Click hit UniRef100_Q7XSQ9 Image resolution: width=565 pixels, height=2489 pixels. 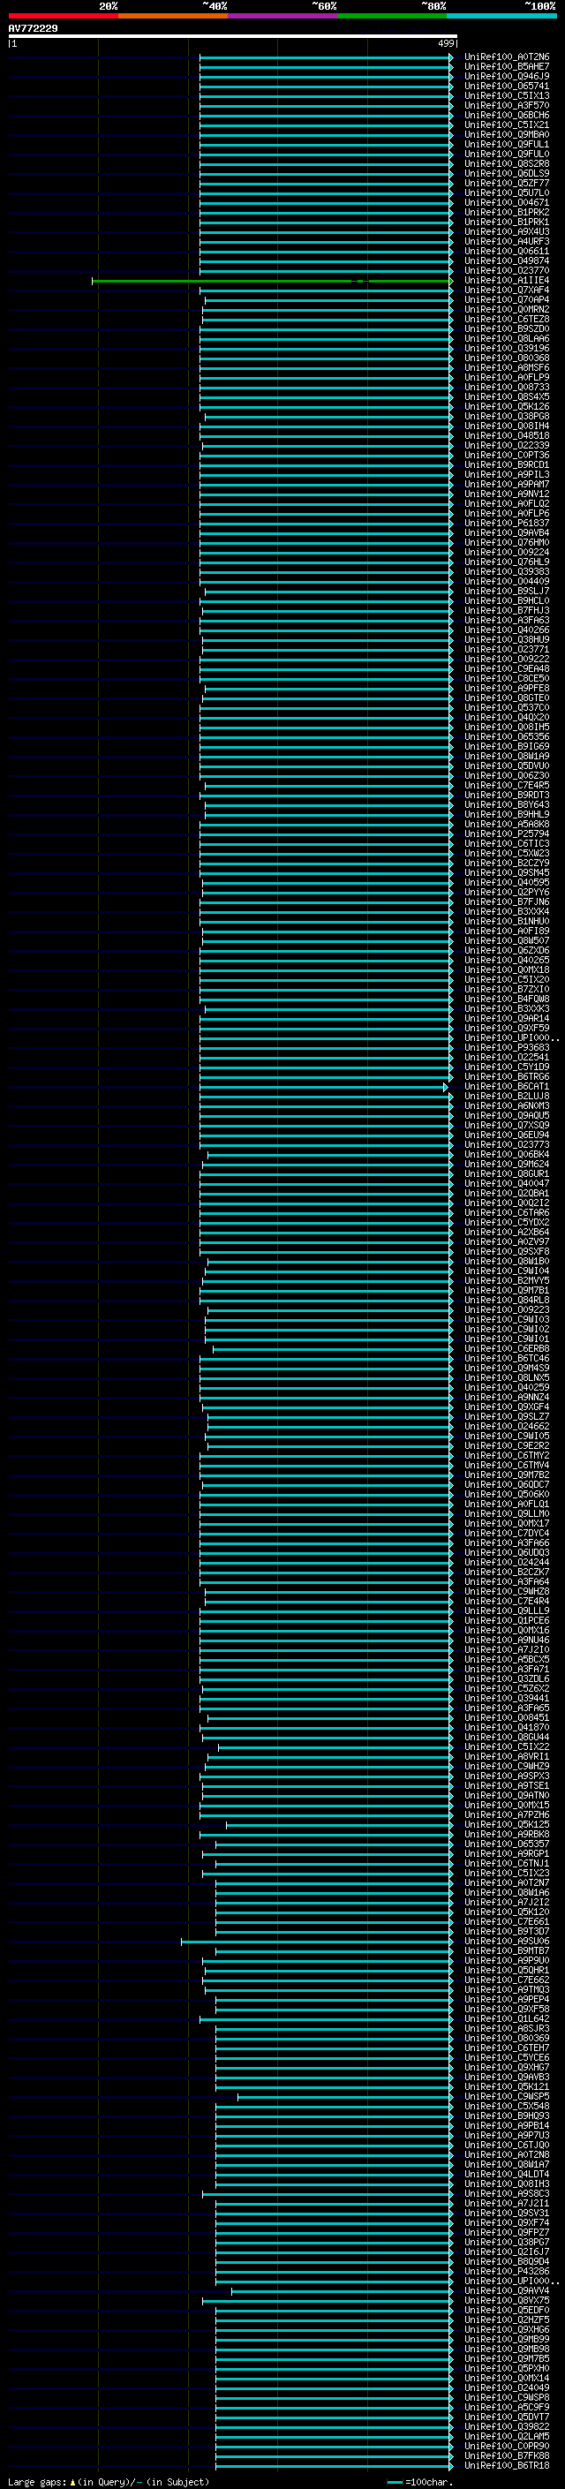click(x=506, y=1126)
